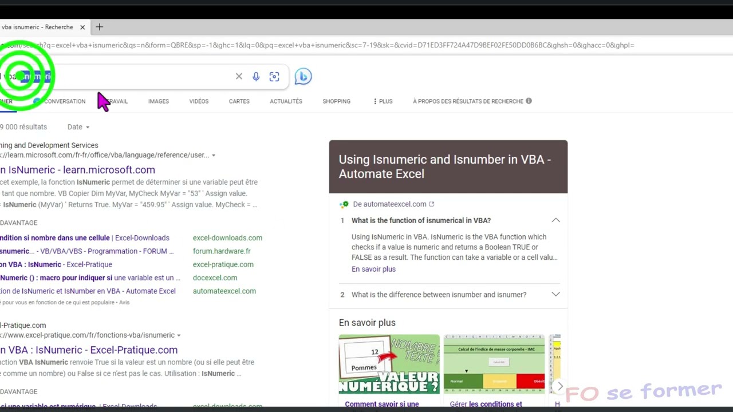The image size is (733, 412).
Task: Click the next arrow in En savoir plus carousel
Action: tap(560, 386)
